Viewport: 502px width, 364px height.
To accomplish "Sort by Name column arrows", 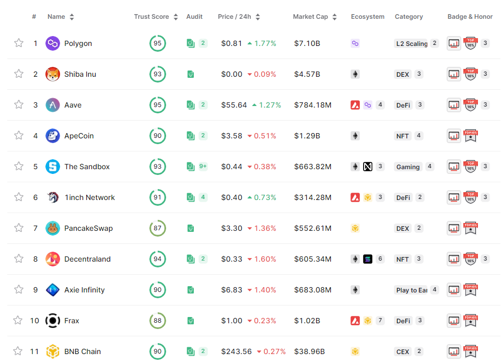I will pos(72,17).
